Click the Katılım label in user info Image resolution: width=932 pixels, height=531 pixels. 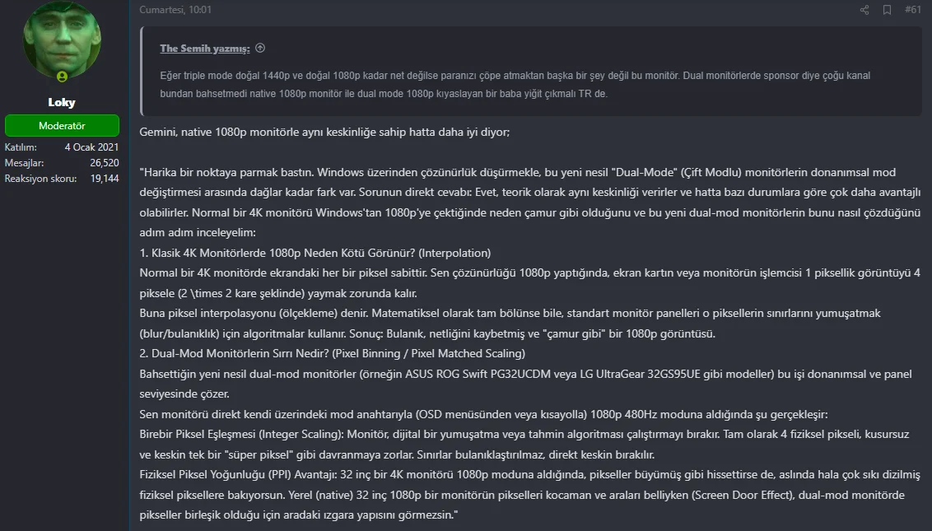click(21, 147)
